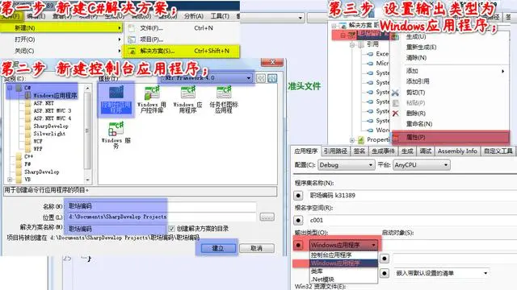This screenshot has height=290, width=517.
Task: Open the 新建(N) menu entry
Action: pos(61,28)
